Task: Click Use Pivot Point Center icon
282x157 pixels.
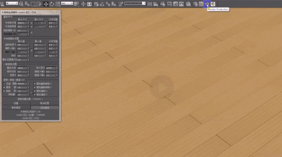Action: 76,4
